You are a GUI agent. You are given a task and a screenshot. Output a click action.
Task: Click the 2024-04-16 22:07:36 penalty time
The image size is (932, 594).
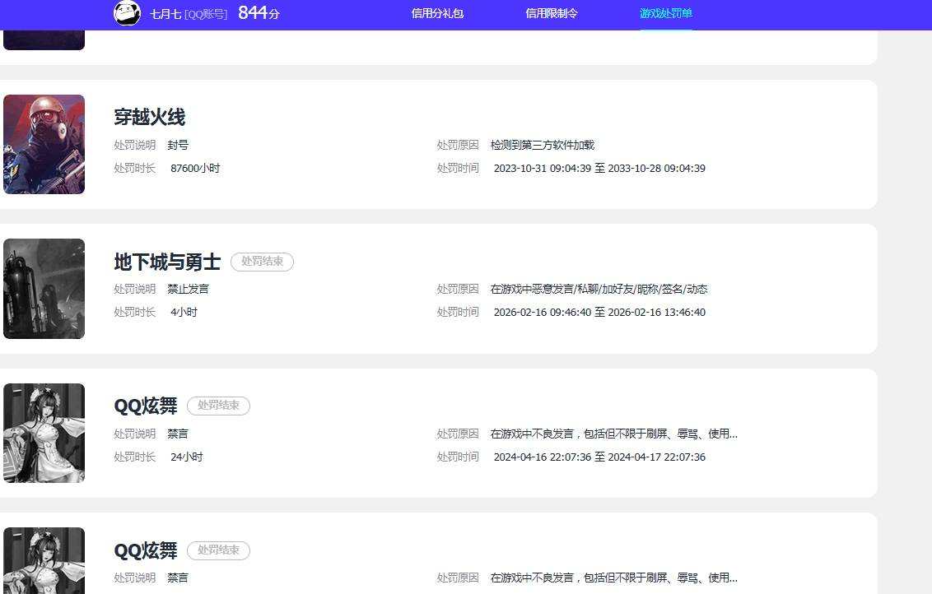[599, 457]
